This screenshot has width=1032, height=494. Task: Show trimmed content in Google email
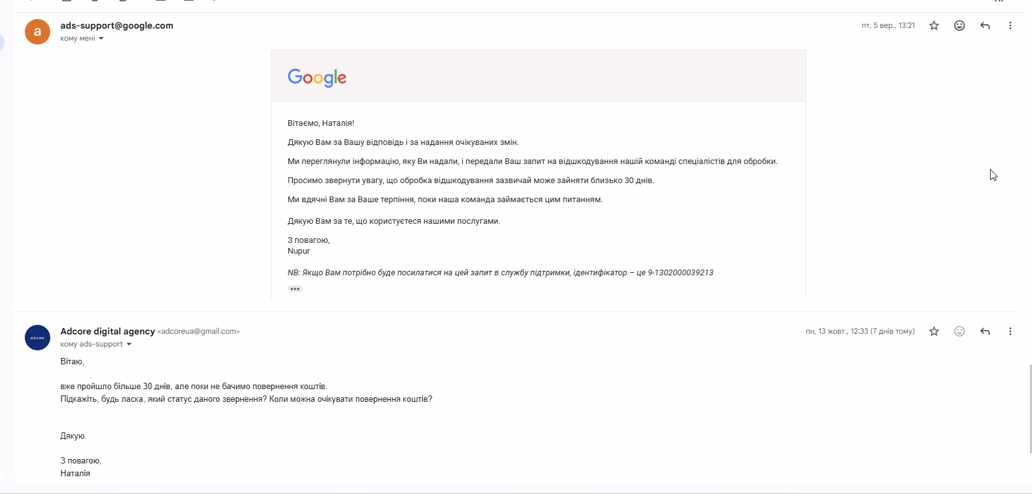coord(295,289)
